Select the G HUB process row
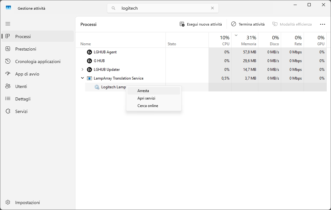 click(x=201, y=61)
